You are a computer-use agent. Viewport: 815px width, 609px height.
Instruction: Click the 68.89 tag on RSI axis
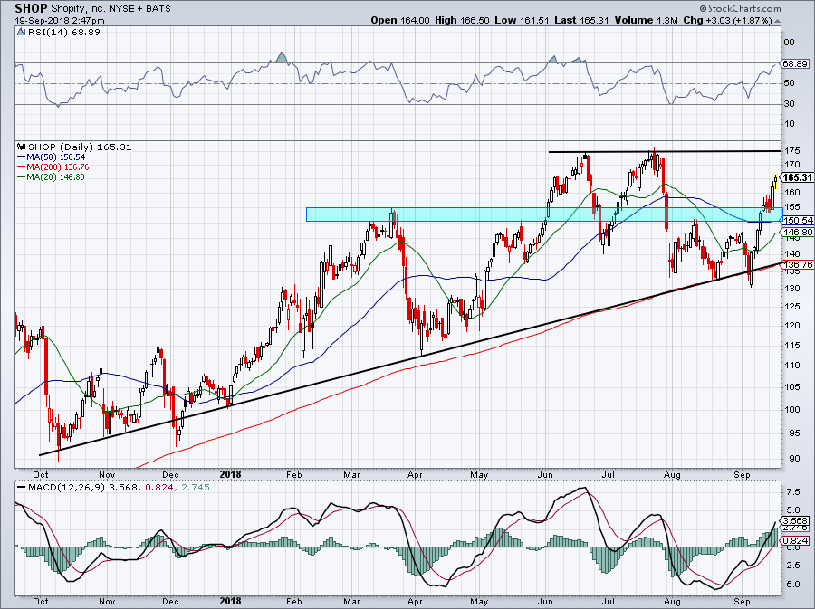tap(796, 64)
